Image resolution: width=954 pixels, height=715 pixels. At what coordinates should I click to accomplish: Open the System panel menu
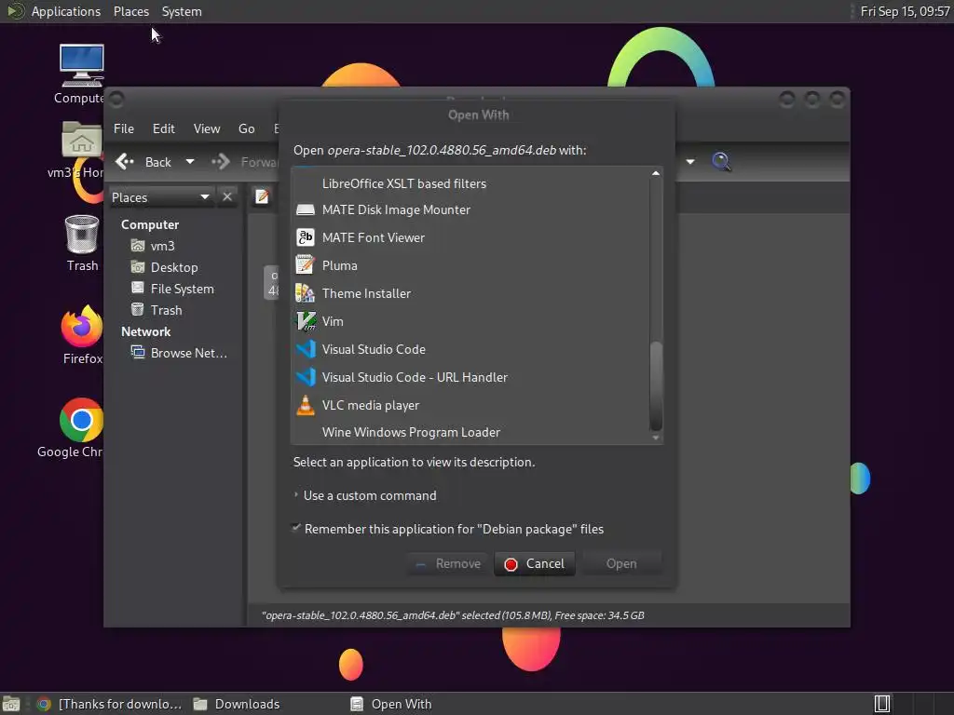pos(182,11)
